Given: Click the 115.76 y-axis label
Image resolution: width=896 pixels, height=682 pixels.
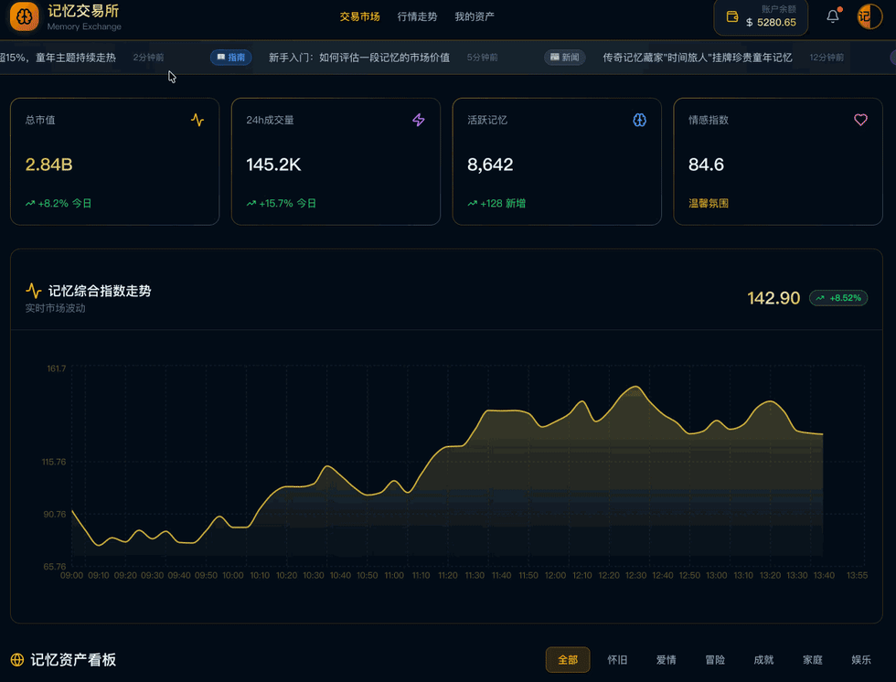Looking at the screenshot, I should click(x=54, y=462).
